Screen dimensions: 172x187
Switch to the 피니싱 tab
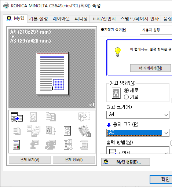pyautogui.click(x=81, y=19)
